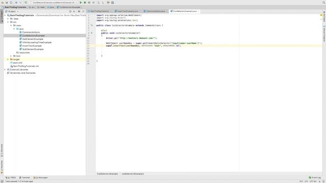Screen dimensions: 326x183
Task: Collapse the java folder
Action: click(14, 29)
